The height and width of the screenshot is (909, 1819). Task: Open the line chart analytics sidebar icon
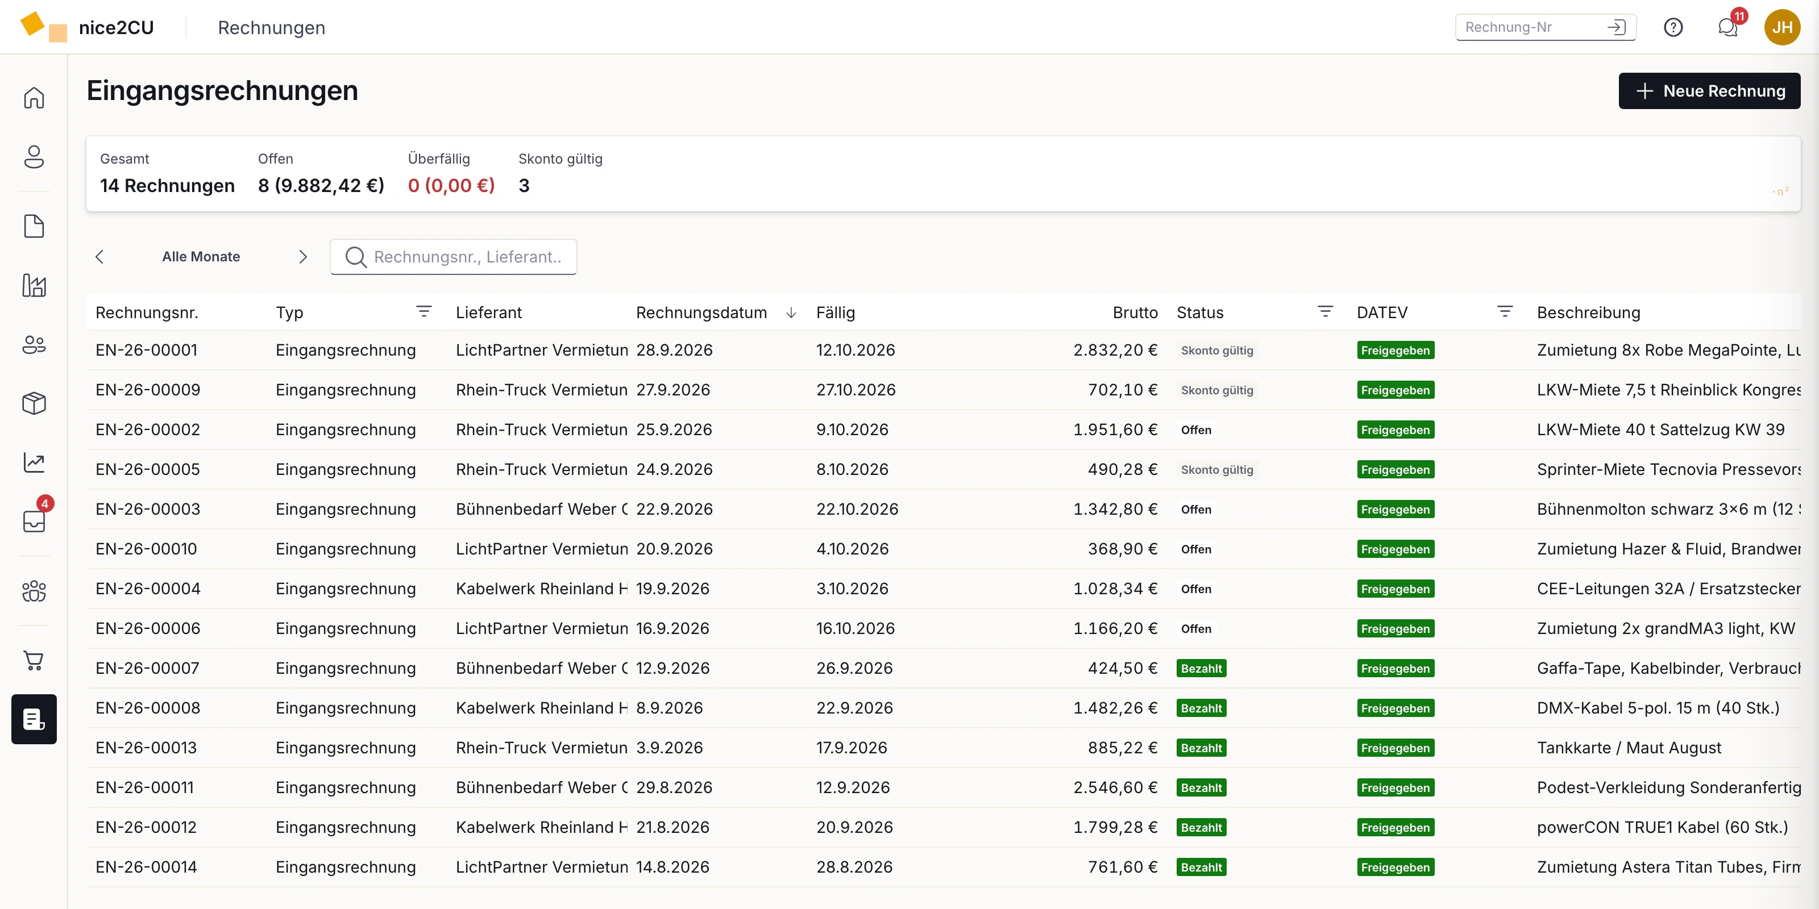pyautogui.click(x=34, y=462)
